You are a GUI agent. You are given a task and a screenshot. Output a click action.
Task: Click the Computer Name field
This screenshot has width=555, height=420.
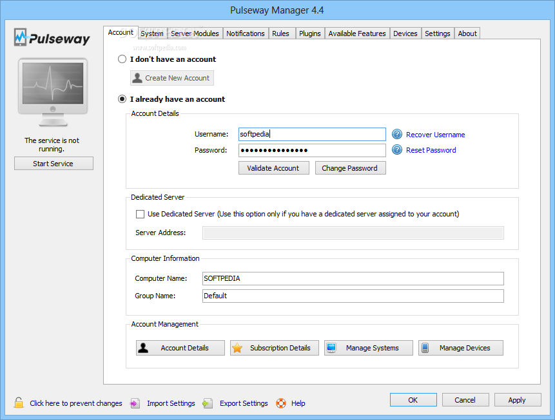click(353, 278)
